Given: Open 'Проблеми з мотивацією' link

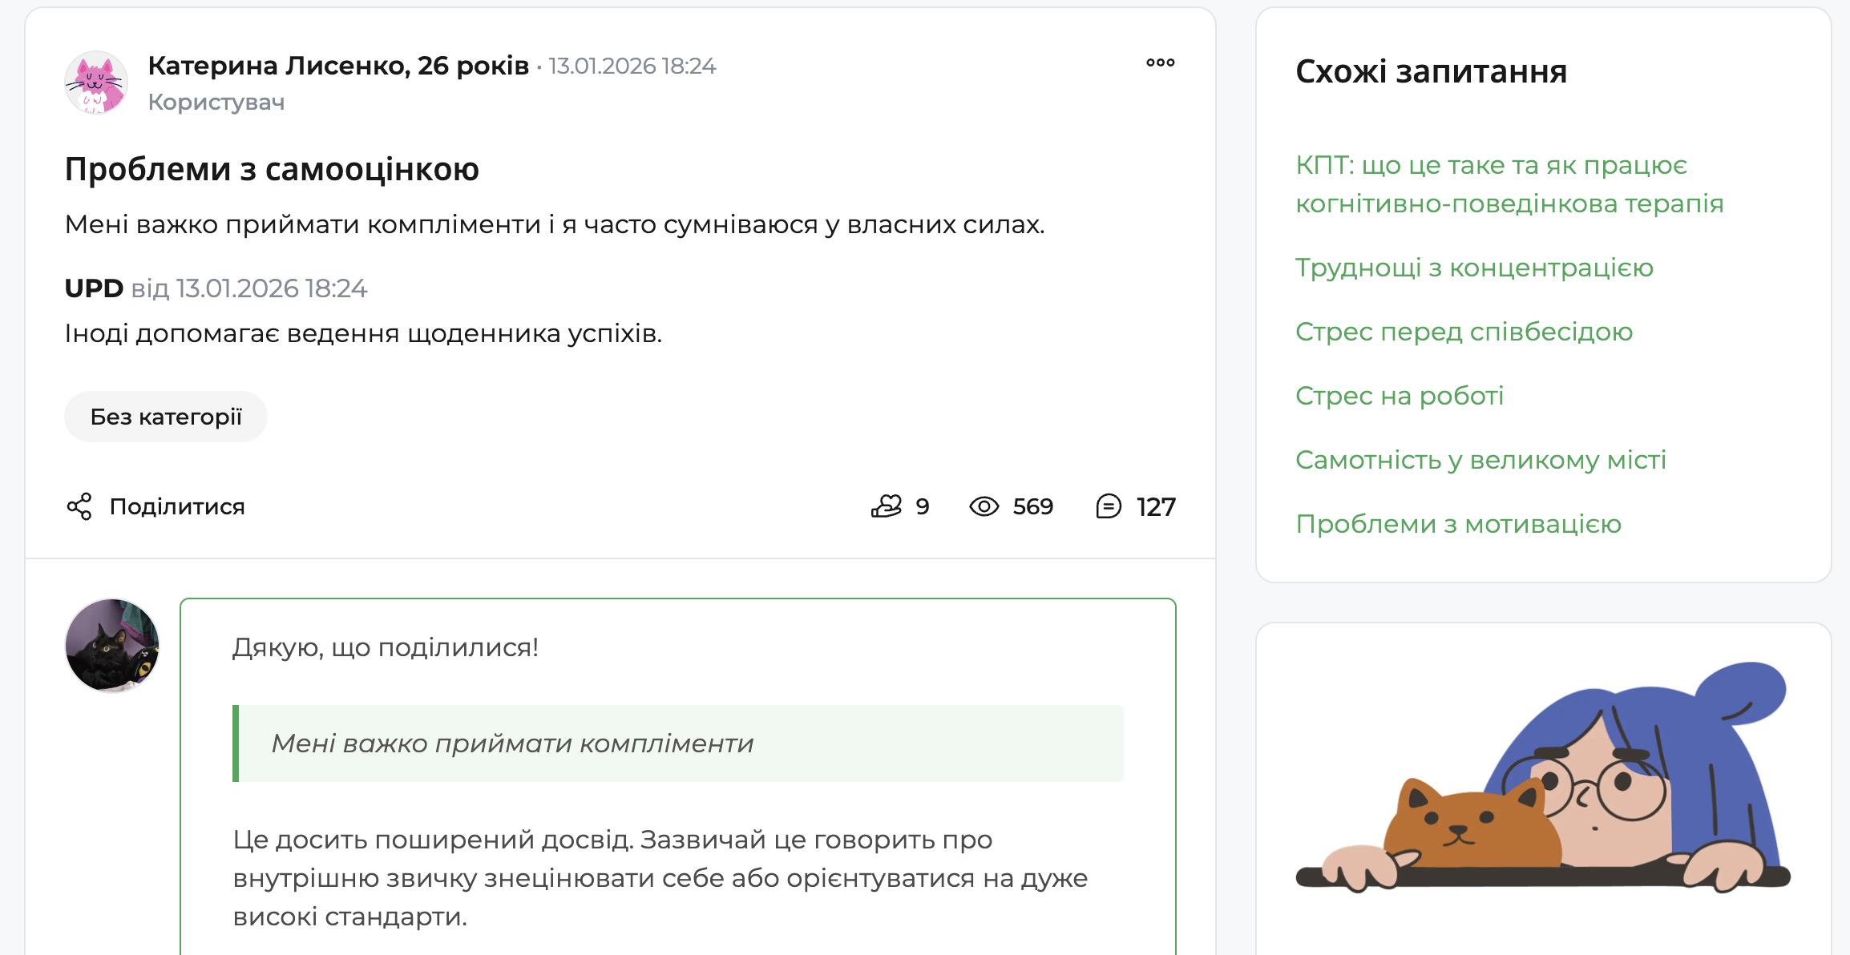Looking at the screenshot, I should [1459, 523].
